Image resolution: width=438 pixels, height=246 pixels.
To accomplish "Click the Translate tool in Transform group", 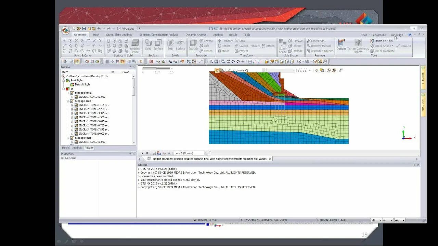I will (226, 41).
